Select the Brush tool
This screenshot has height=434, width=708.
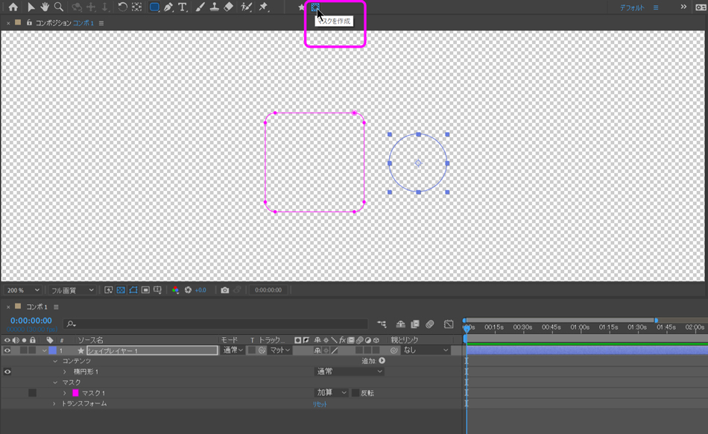point(200,7)
